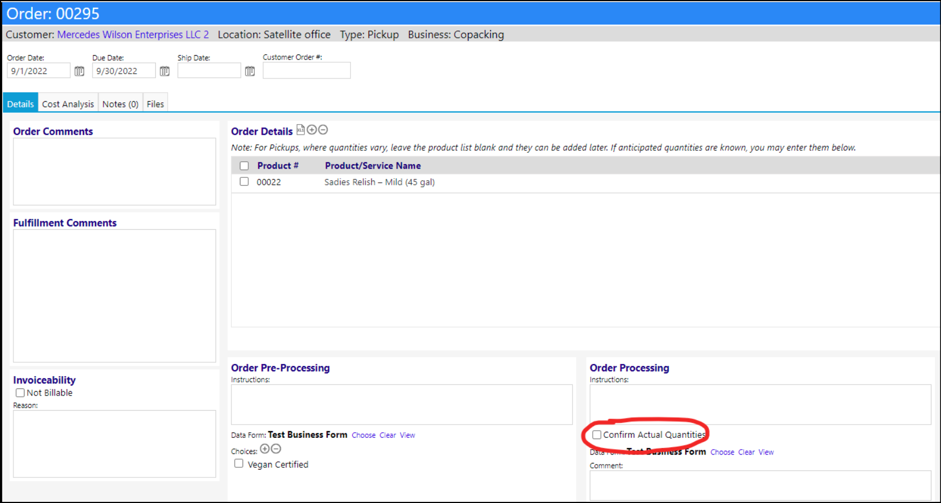Viewport: 941px width, 503px height.
Task: Click the Product/Service Name column header
Action: (373, 166)
